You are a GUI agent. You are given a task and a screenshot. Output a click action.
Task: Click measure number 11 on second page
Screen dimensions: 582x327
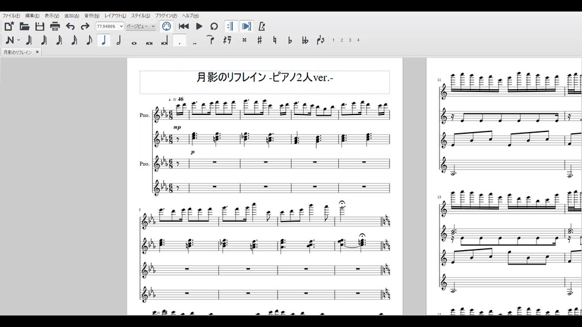[x=439, y=80]
